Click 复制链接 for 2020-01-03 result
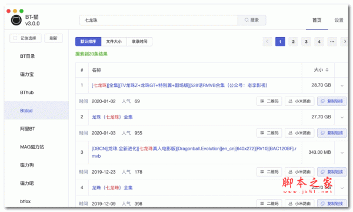 pyautogui.click(x=332, y=133)
